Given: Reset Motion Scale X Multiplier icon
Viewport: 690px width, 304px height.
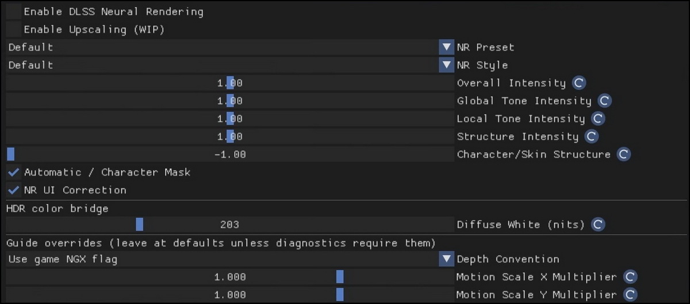Looking at the screenshot, I should point(630,277).
